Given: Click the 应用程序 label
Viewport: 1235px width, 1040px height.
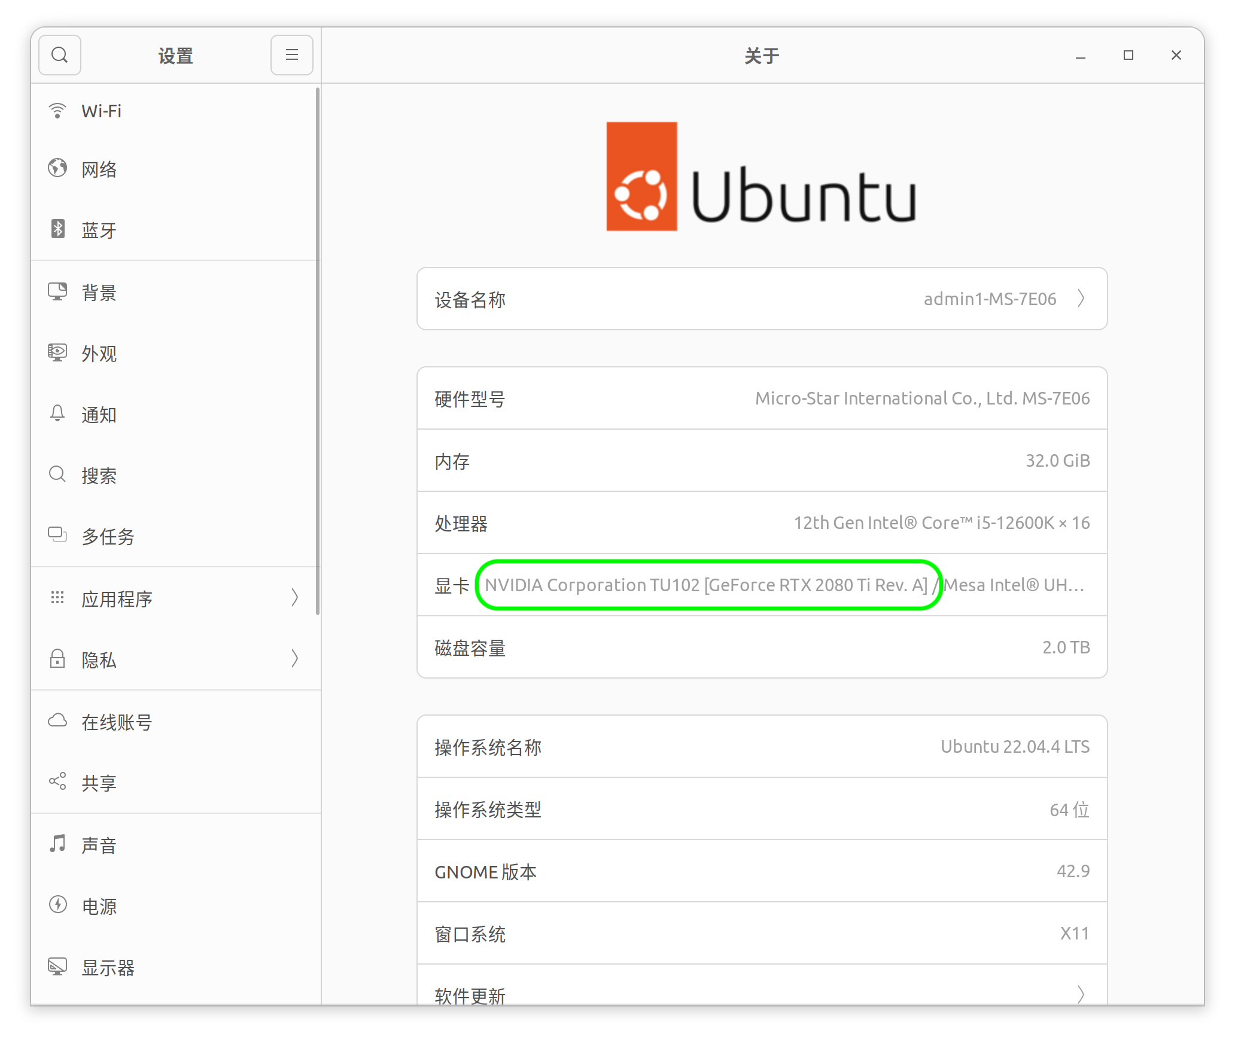Looking at the screenshot, I should pyautogui.click(x=117, y=599).
